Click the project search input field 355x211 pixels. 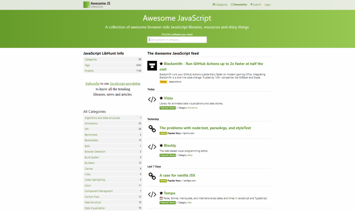(177, 40)
